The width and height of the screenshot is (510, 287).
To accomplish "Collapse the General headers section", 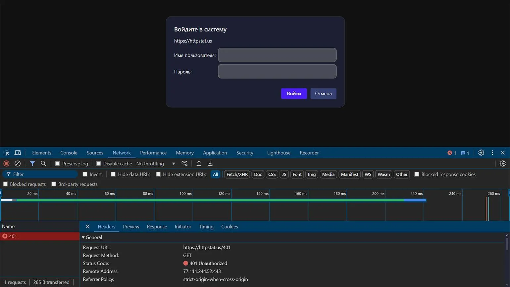I will point(83,237).
